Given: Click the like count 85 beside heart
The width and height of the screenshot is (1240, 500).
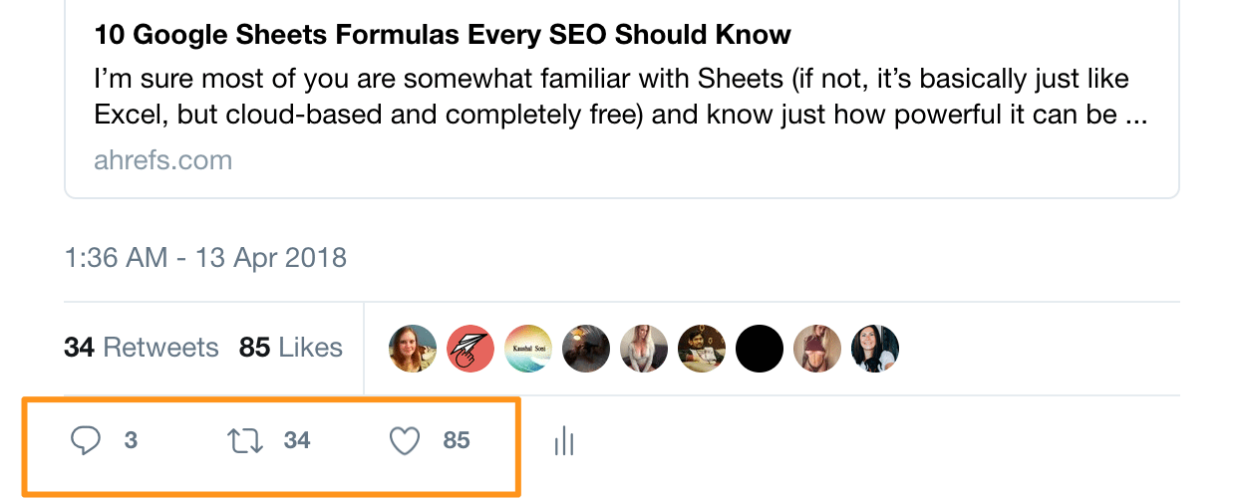Looking at the screenshot, I should (457, 440).
